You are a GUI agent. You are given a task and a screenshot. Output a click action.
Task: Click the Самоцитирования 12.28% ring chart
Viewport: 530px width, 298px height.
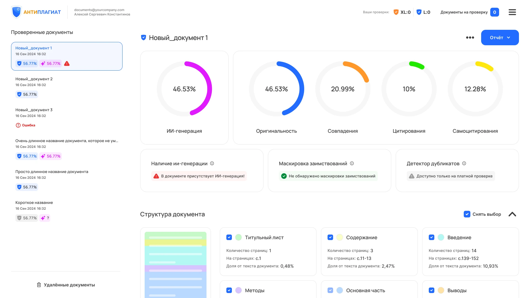[475, 89]
